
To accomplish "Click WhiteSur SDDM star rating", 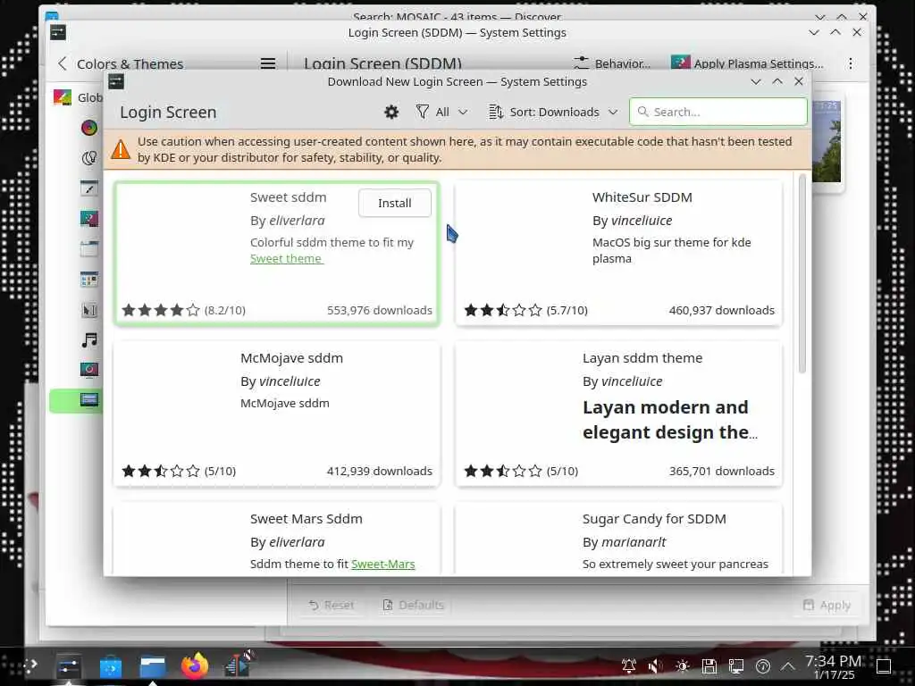I will coord(502,310).
